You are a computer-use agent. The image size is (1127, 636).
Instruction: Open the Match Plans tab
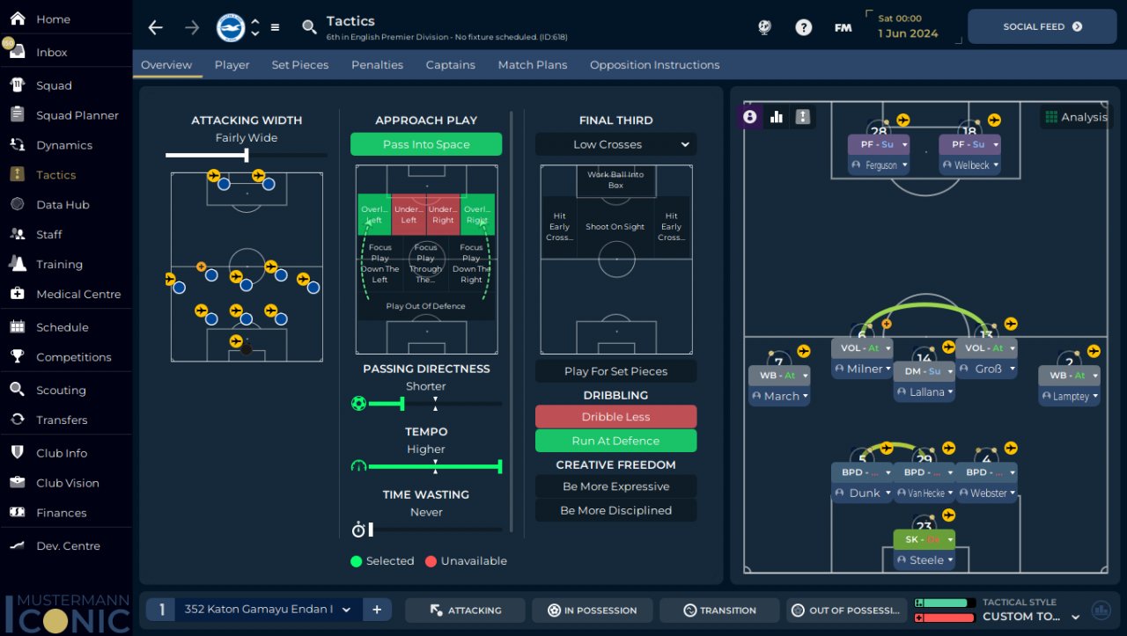[533, 65]
